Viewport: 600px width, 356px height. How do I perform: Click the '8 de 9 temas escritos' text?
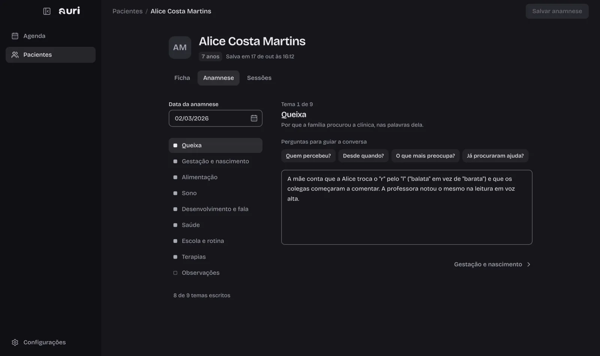tap(202, 295)
